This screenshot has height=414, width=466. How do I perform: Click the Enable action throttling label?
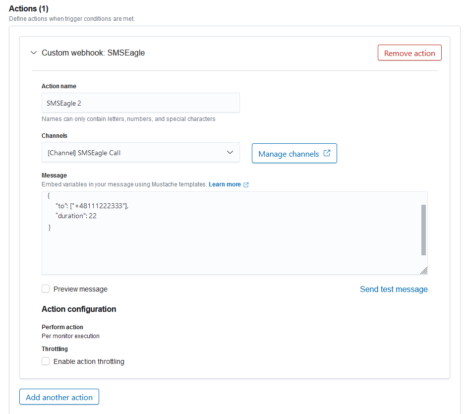[89, 361]
